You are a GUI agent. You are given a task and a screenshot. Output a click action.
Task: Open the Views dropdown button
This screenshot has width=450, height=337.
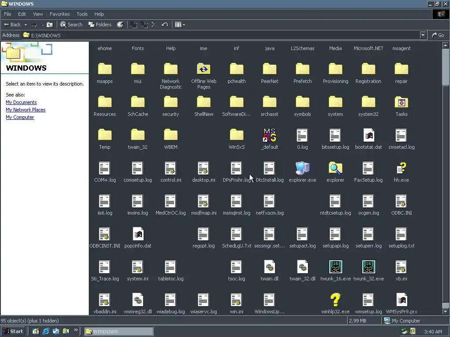point(180,25)
